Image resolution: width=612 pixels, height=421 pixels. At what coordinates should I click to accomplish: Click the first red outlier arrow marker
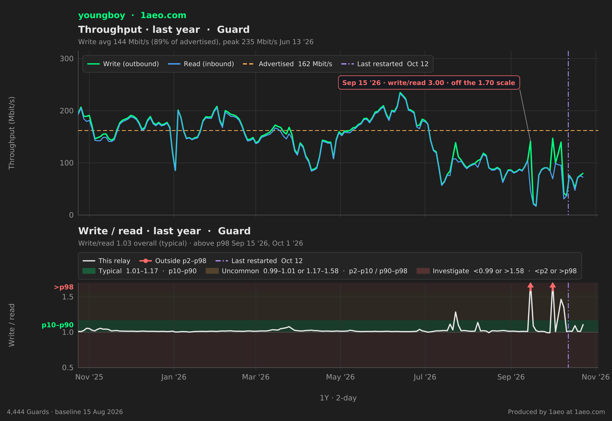(x=530, y=287)
